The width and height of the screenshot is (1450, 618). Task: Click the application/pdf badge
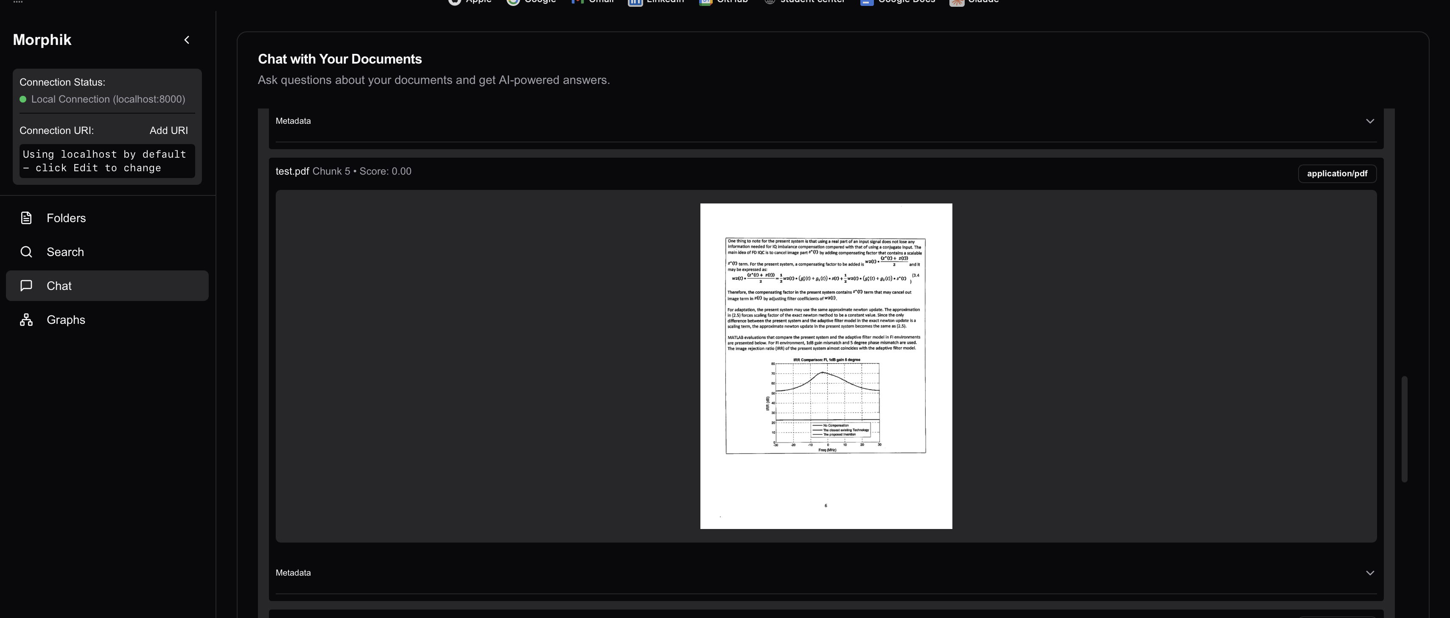1338,173
